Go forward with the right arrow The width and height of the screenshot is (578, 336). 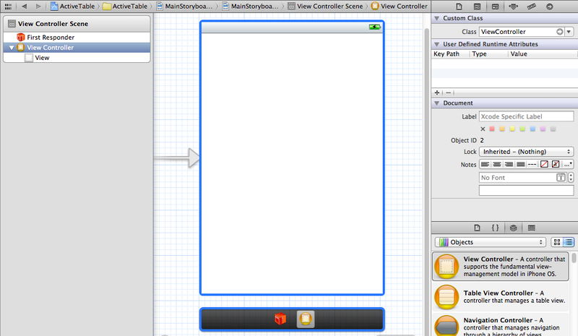pos(38,7)
